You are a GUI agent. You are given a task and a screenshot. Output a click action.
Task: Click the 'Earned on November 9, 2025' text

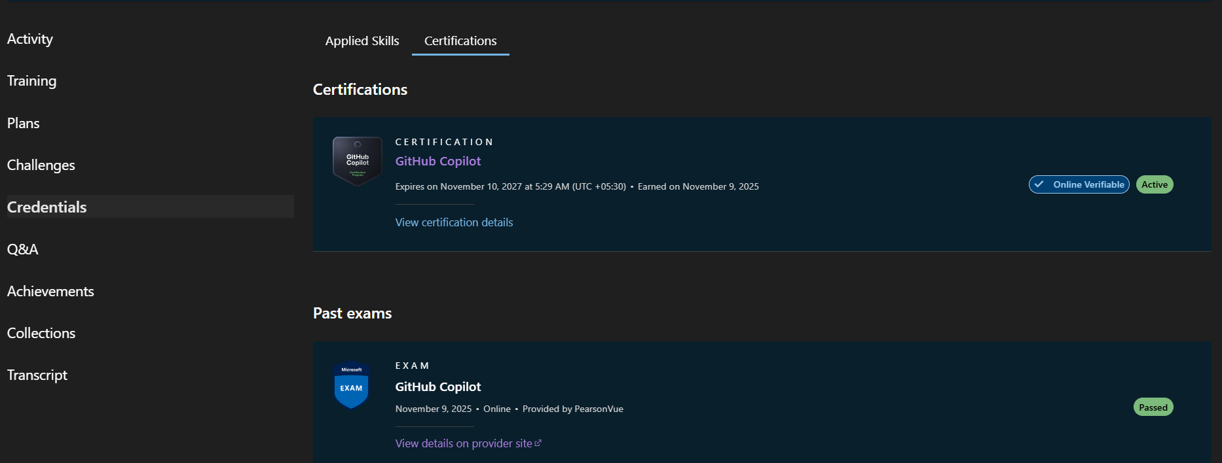click(x=698, y=186)
